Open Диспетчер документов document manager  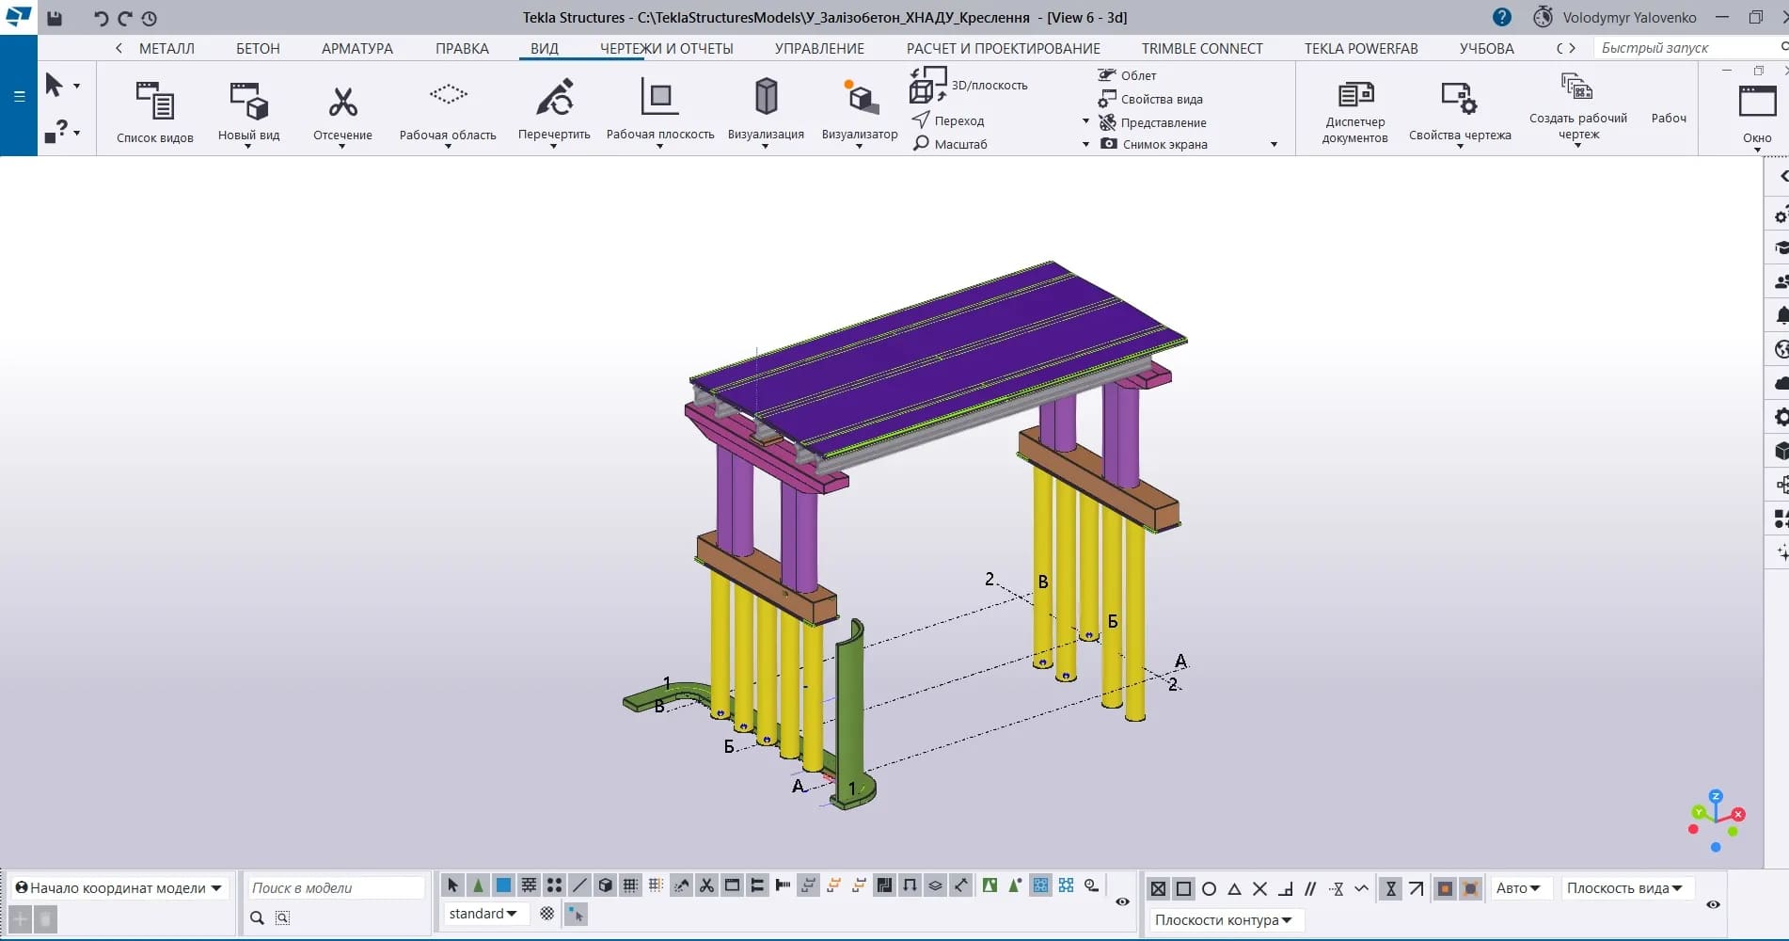pos(1354,111)
